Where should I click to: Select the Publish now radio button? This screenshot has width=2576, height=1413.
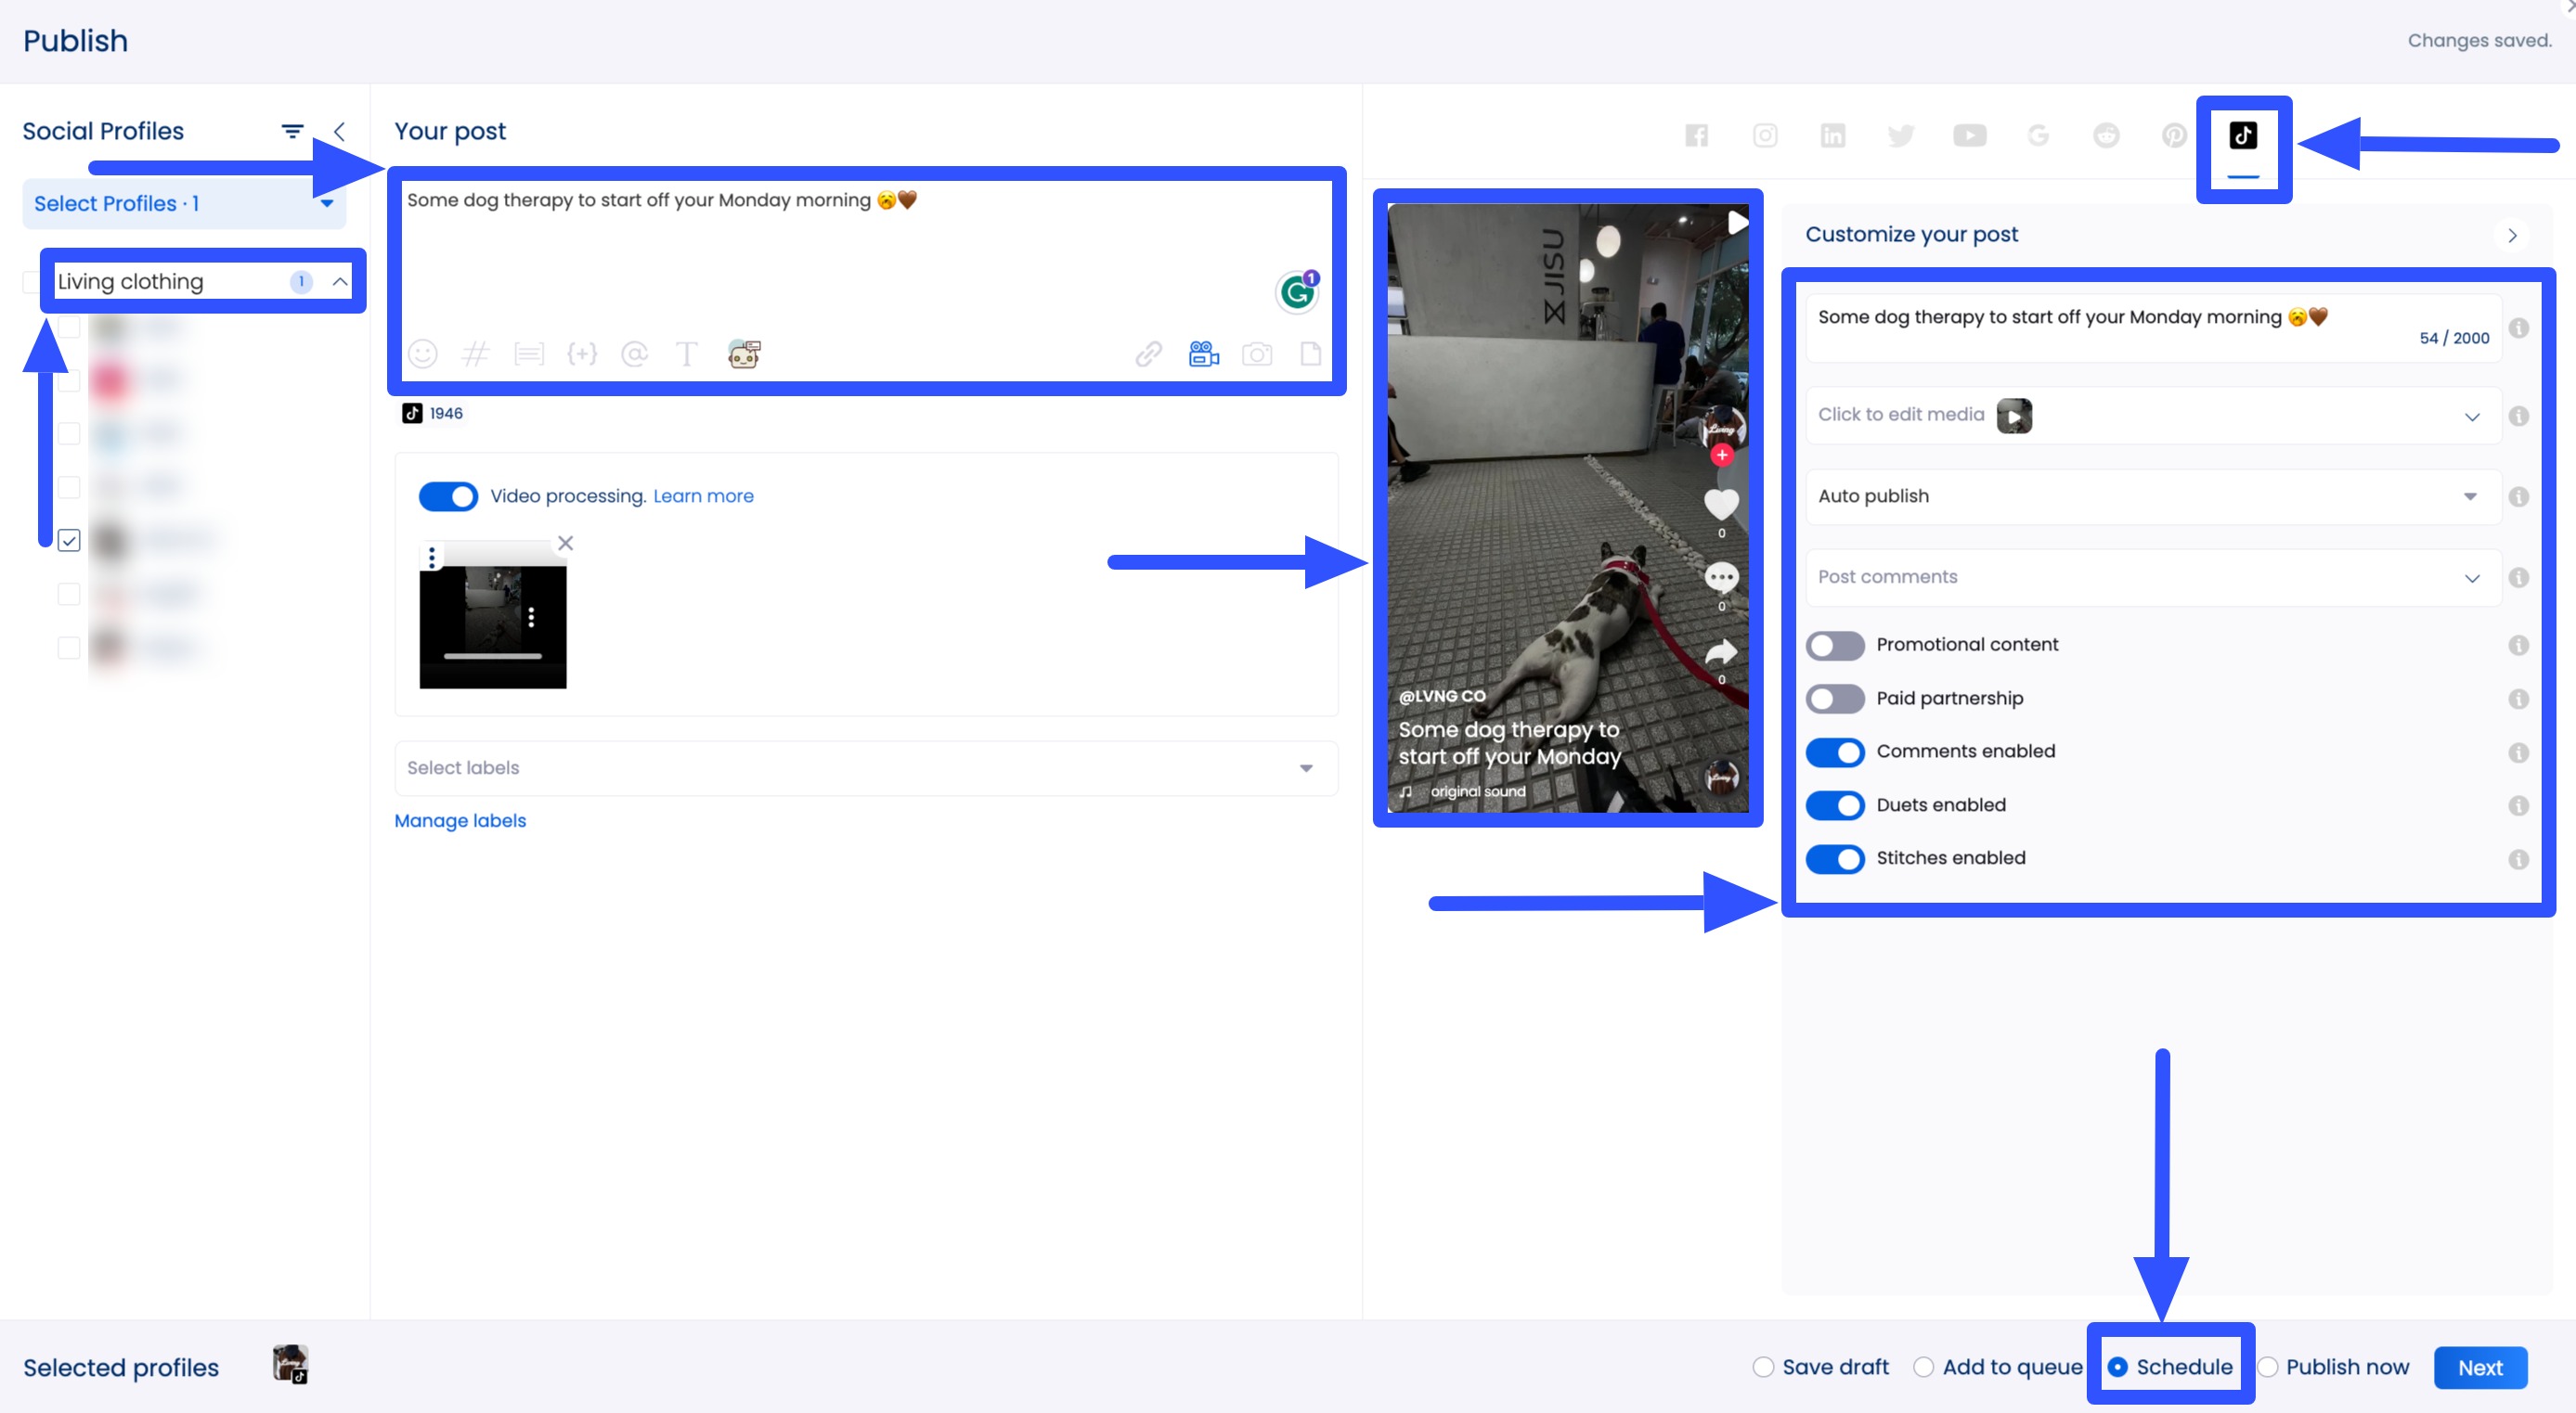(x=2269, y=1367)
